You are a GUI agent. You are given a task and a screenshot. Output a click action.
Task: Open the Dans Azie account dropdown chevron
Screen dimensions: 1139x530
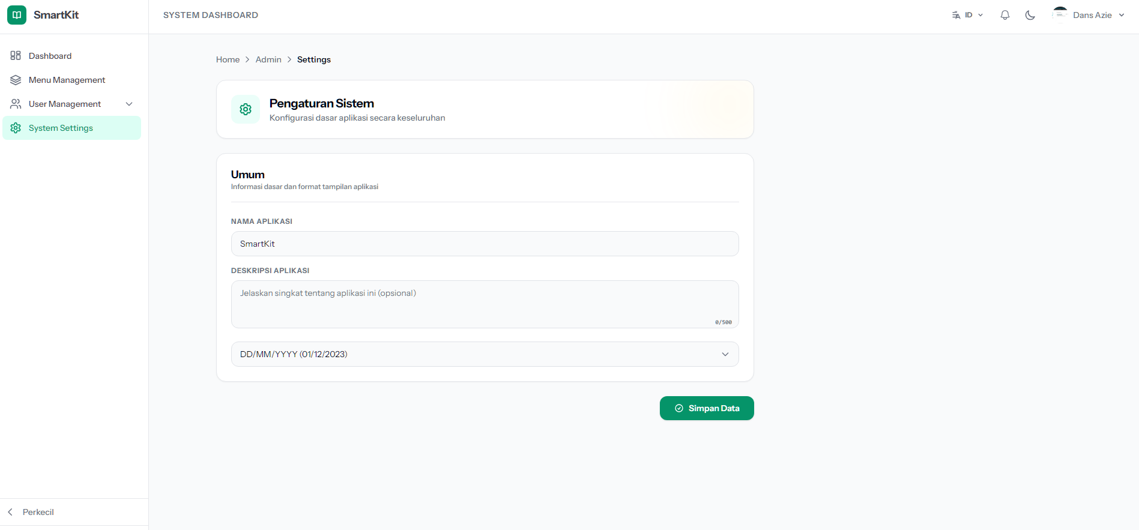1122,15
